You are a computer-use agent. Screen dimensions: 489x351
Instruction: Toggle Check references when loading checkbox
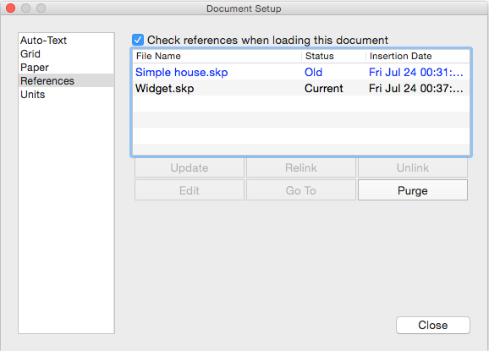click(138, 40)
